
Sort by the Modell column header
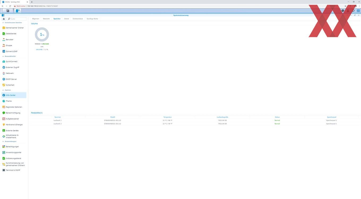click(113, 117)
